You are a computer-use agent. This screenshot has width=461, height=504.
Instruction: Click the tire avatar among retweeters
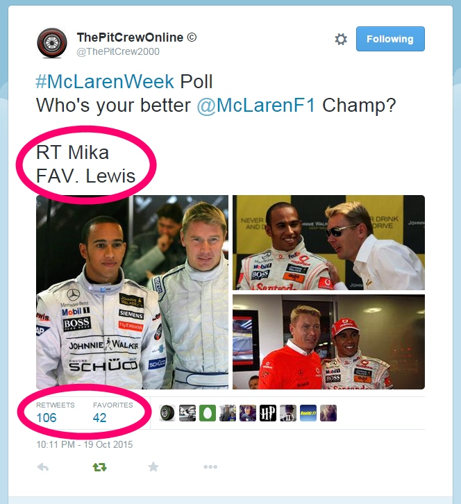click(167, 413)
